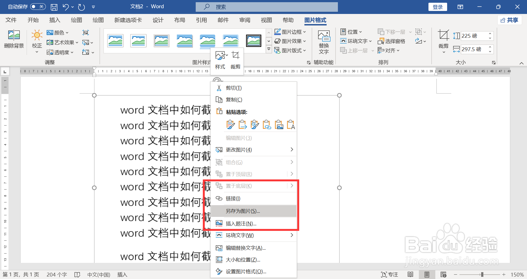This screenshot has width=527, height=279.
Task: Click the 共享 button
Action: click(510, 20)
